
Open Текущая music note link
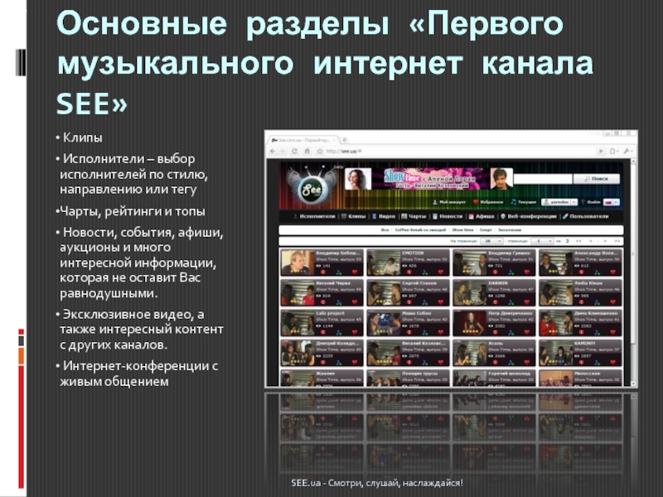click(524, 202)
